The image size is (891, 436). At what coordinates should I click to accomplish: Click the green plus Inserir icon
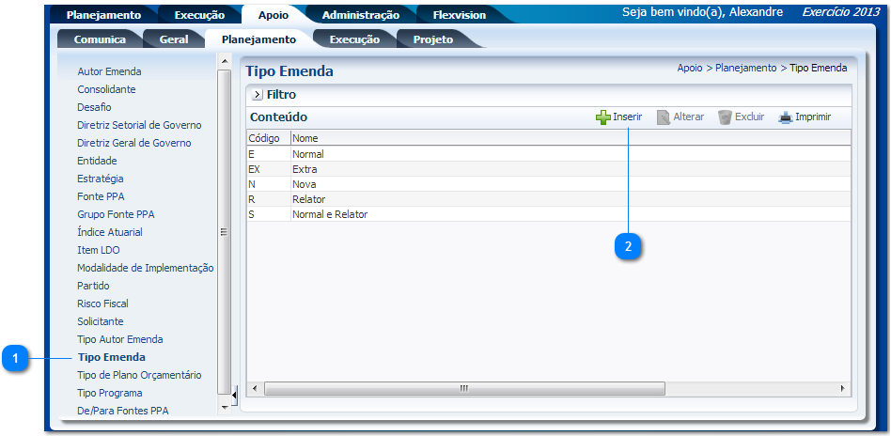point(603,117)
